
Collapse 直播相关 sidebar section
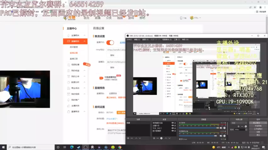click(84, 41)
